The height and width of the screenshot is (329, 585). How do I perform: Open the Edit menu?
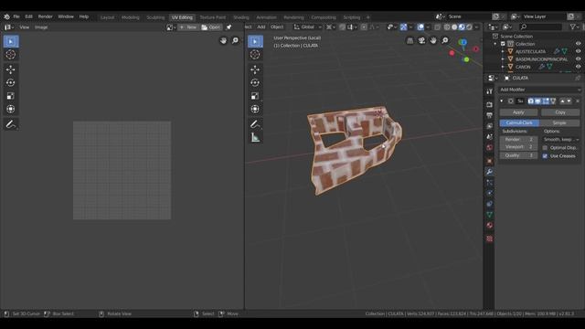coord(28,16)
